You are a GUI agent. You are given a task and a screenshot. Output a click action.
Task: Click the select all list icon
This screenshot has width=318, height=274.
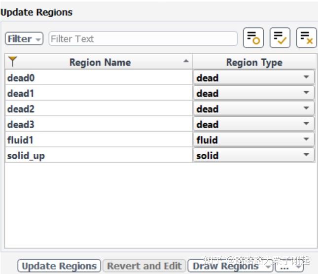[x=280, y=38]
